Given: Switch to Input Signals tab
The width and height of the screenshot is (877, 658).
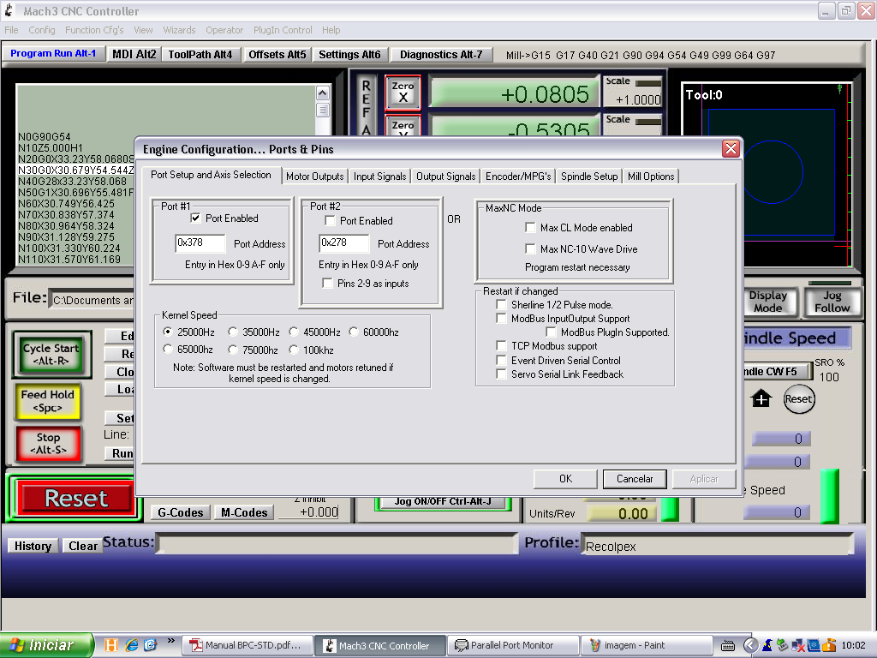Looking at the screenshot, I should 379,176.
